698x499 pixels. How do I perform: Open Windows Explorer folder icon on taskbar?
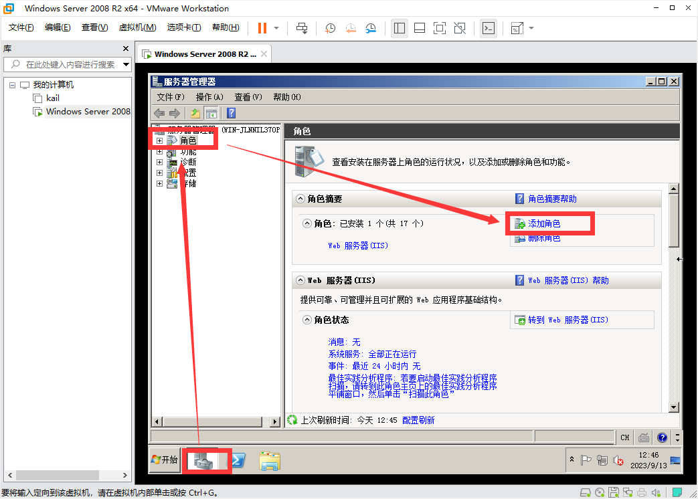coord(269,460)
